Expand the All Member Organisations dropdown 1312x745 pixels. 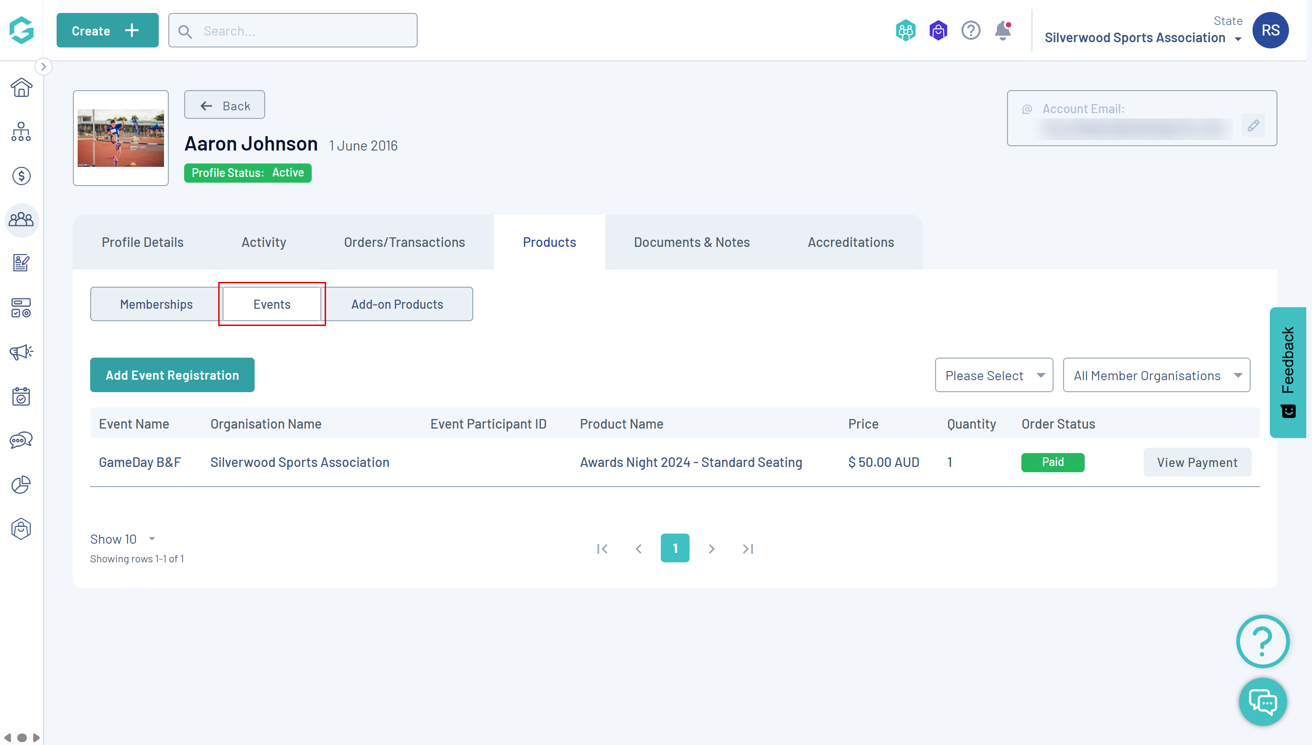(1156, 375)
